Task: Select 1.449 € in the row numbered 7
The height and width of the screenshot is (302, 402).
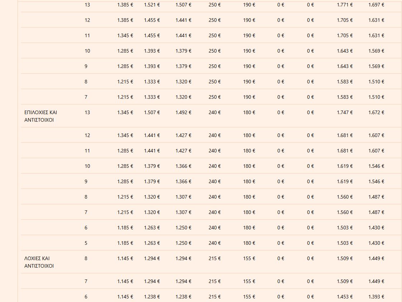Action: pos(376,281)
